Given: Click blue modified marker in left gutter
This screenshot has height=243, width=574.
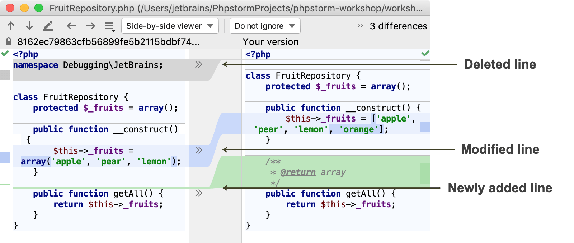Looking at the screenshot, I should [x=5, y=158].
